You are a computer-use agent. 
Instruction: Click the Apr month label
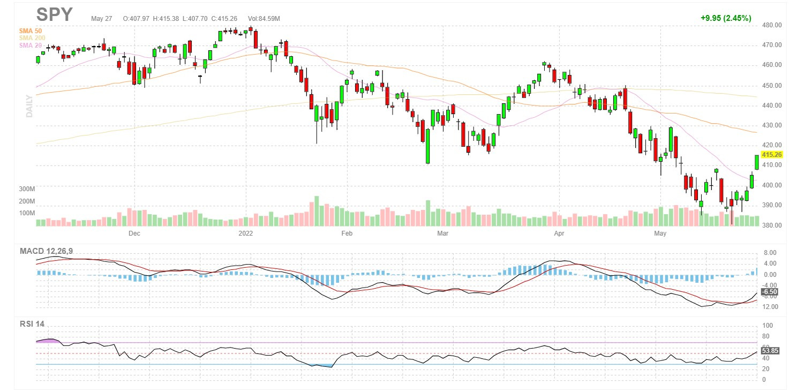pos(559,233)
